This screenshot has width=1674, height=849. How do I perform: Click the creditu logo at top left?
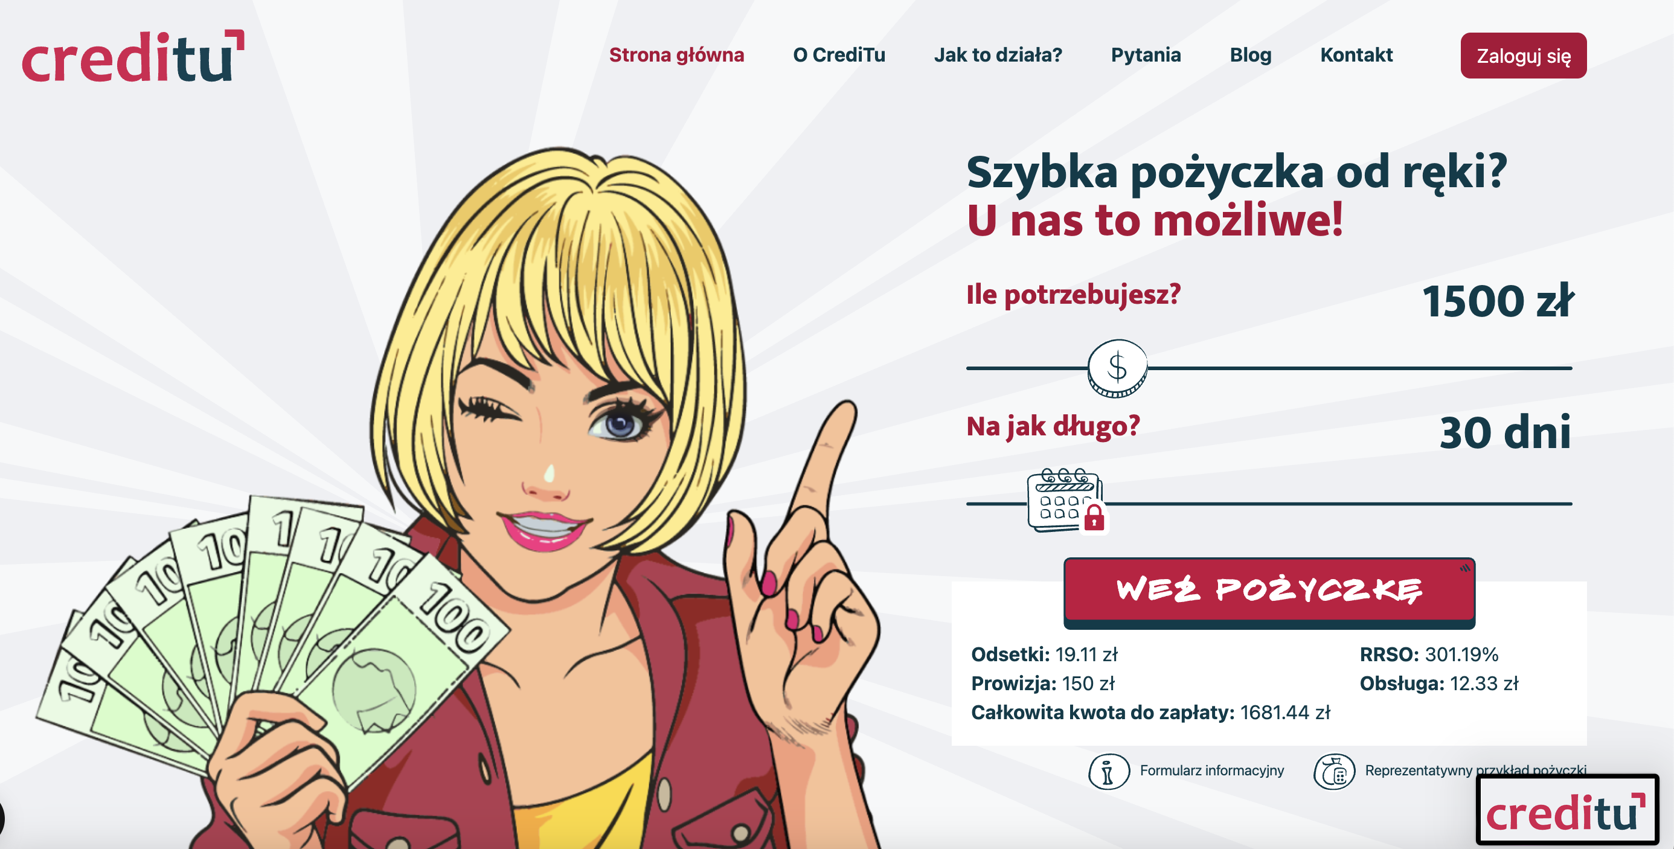(x=133, y=56)
